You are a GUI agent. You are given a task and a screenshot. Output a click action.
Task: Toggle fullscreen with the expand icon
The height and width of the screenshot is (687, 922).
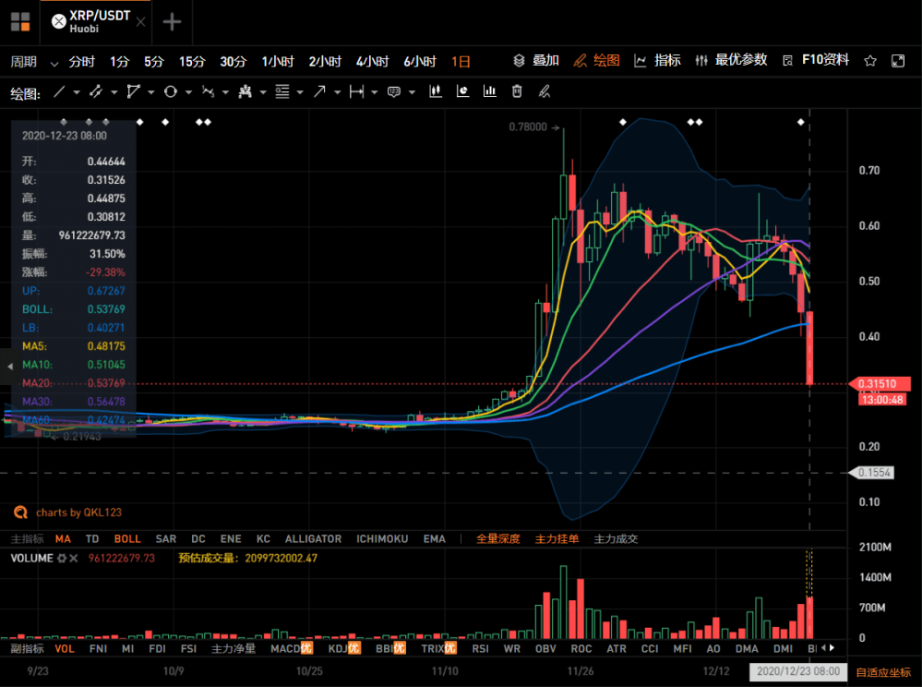896,59
